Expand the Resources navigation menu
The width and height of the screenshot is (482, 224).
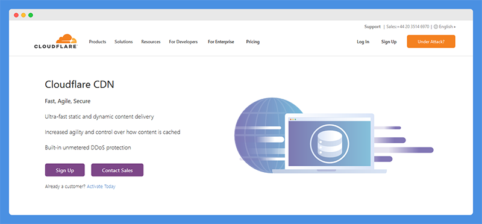(x=151, y=42)
